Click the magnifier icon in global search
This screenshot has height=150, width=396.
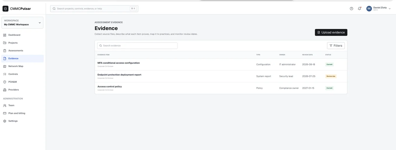coord(54,9)
